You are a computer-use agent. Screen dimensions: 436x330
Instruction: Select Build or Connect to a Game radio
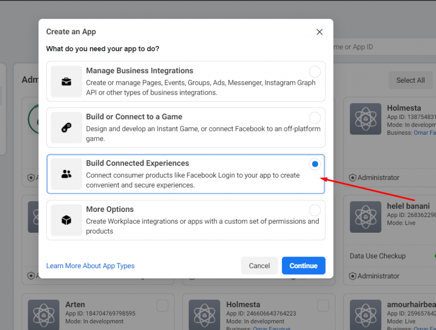click(315, 118)
